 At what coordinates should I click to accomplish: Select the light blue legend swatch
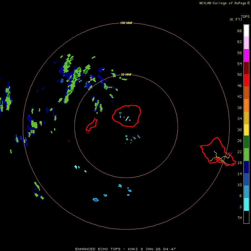coord(246,192)
